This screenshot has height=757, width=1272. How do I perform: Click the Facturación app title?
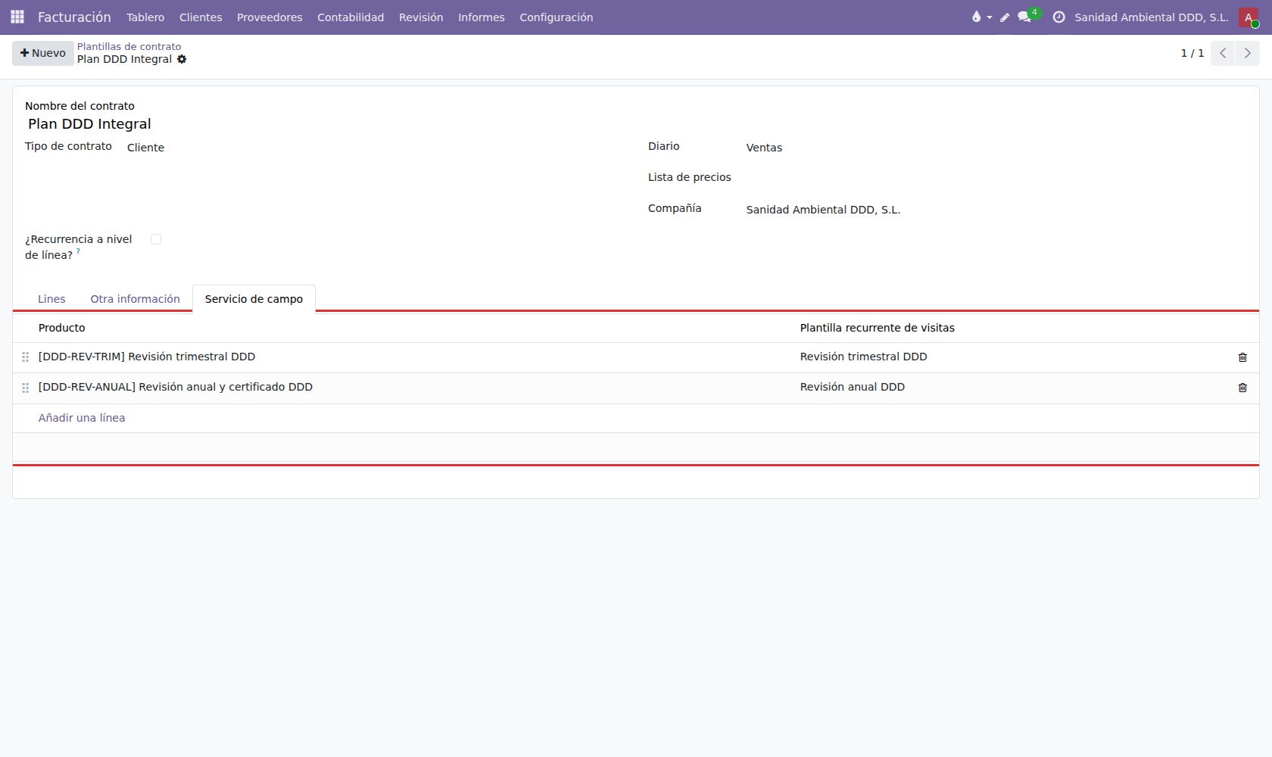point(74,17)
